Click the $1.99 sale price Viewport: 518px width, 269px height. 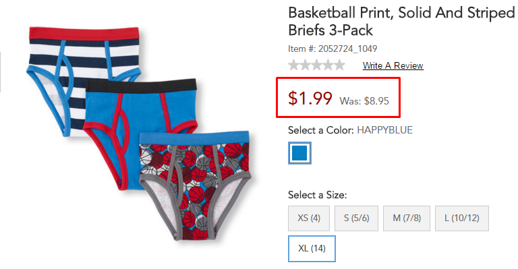[310, 98]
